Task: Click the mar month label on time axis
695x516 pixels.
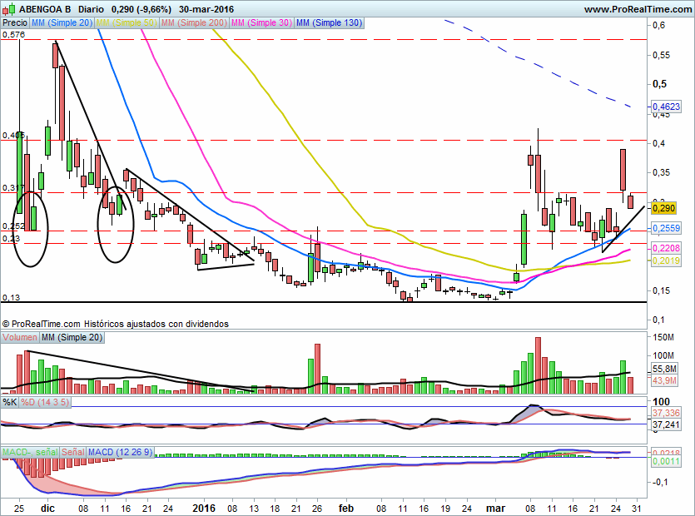Action: coord(495,508)
